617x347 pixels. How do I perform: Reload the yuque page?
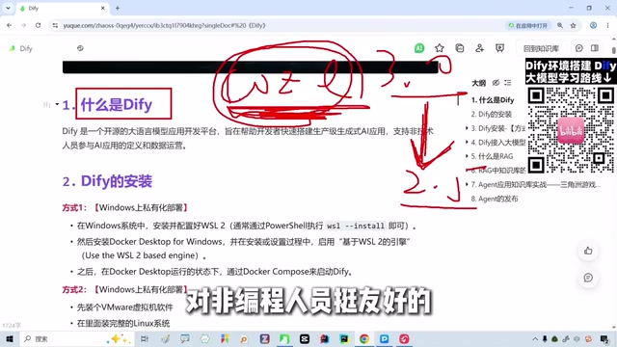(x=38, y=25)
